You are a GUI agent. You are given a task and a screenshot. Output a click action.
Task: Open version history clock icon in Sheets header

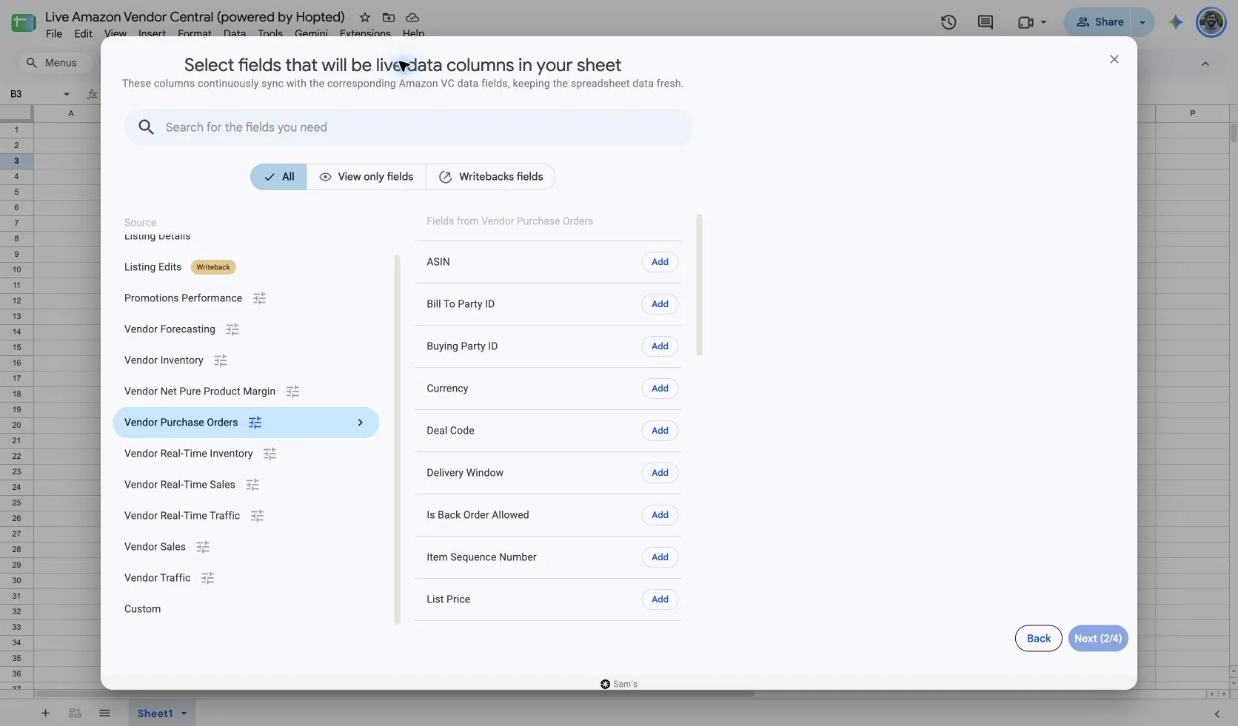pyautogui.click(x=948, y=22)
